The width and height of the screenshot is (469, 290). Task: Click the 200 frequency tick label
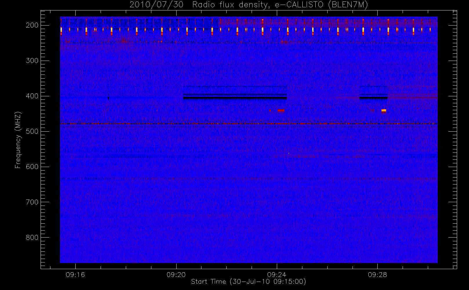click(x=32, y=25)
